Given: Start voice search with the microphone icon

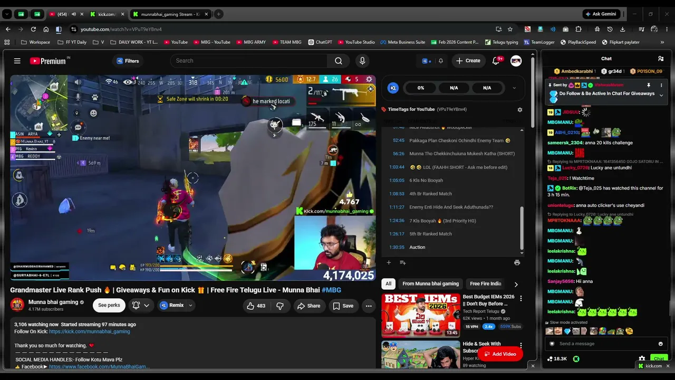Looking at the screenshot, I should click(x=362, y=61).
